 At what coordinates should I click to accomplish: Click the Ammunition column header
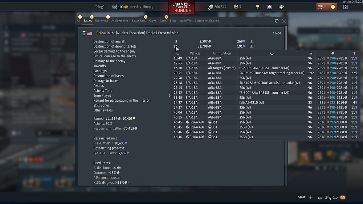tap(222, 53)
